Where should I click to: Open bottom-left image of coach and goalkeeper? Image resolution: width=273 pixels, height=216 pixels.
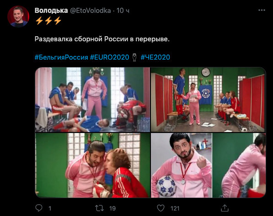coord(92,166)
